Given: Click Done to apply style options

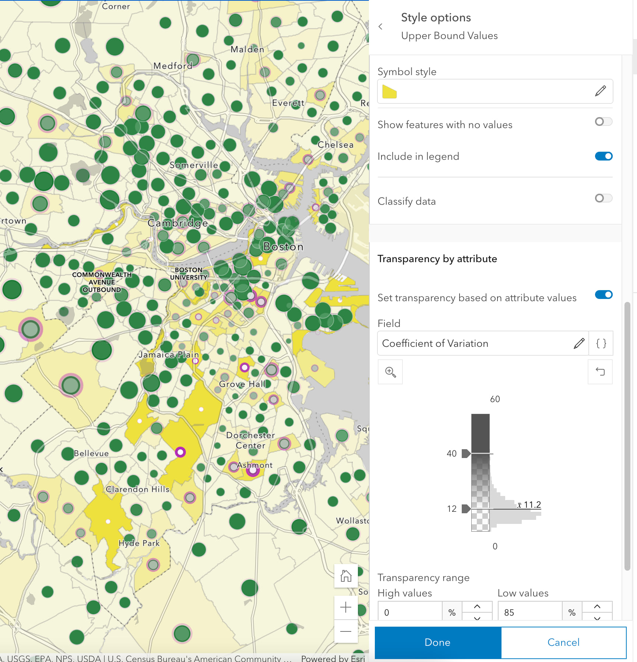Looking at the screenshot, I should point(438,642).
